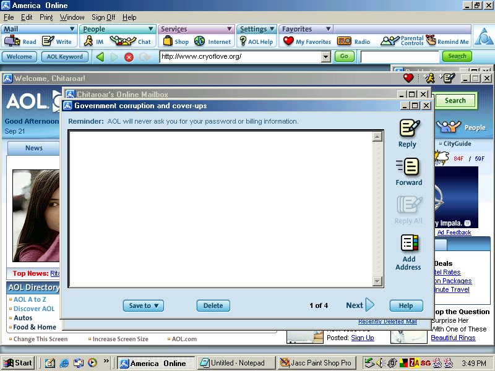Open the Help menu in the menu bar
495x371 pixels.
click(129, 17)
